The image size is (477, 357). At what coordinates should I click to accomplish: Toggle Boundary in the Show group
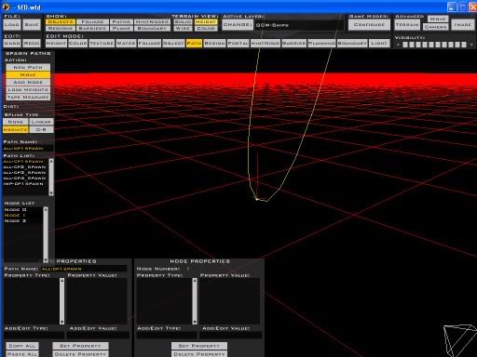[152, 28]
